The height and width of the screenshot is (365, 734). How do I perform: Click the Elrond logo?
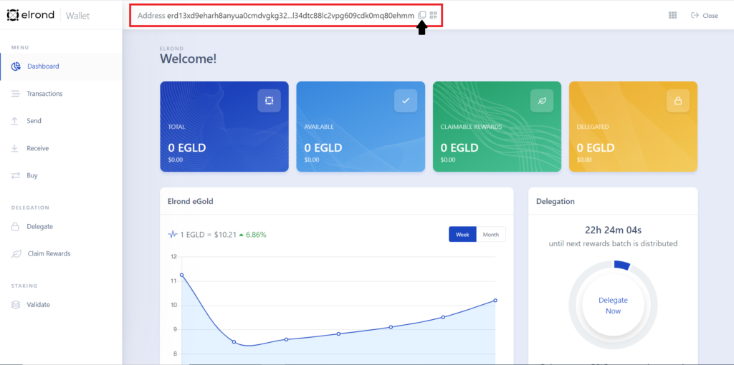(30, 15)
